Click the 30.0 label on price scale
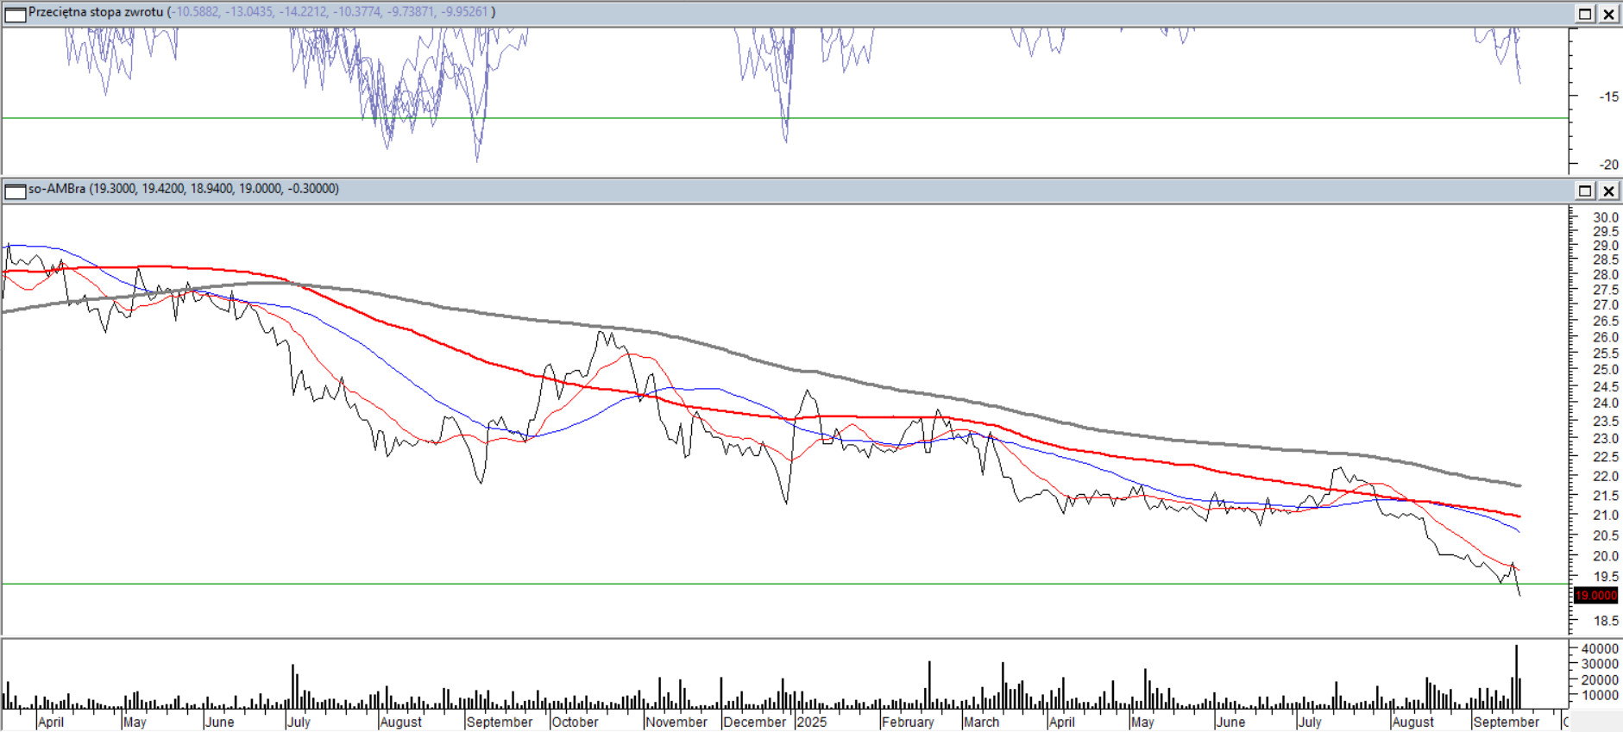The height and width of the screenshot is (732, 1623). pyautogui.click(x=1605, y=218)
